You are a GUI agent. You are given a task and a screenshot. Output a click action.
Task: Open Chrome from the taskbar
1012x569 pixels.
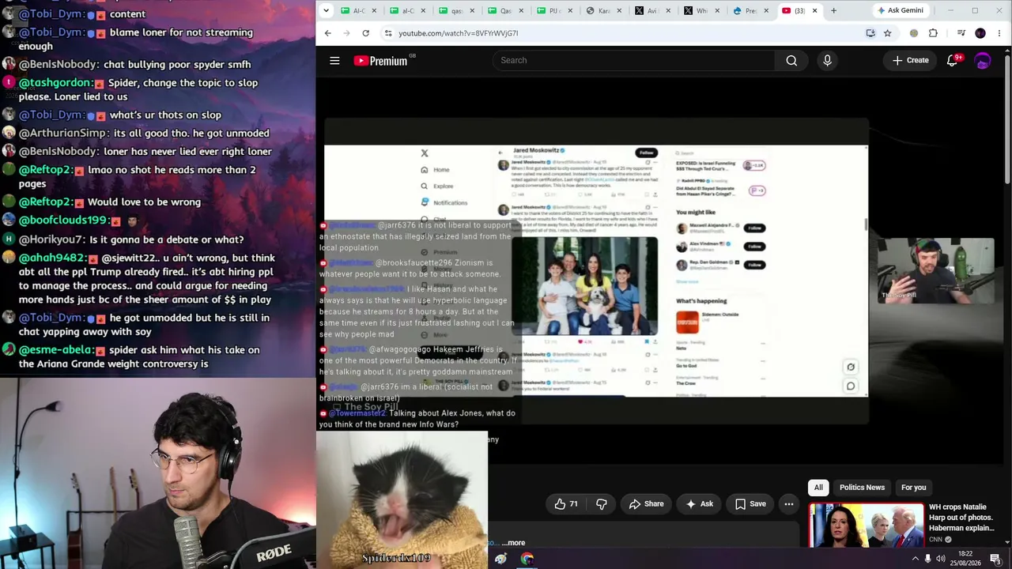pyautogui.click(x=527, y=559)
